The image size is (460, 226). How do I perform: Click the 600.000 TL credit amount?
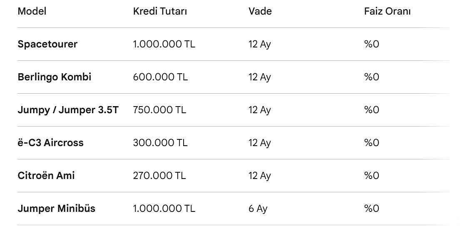click(160, 77)
